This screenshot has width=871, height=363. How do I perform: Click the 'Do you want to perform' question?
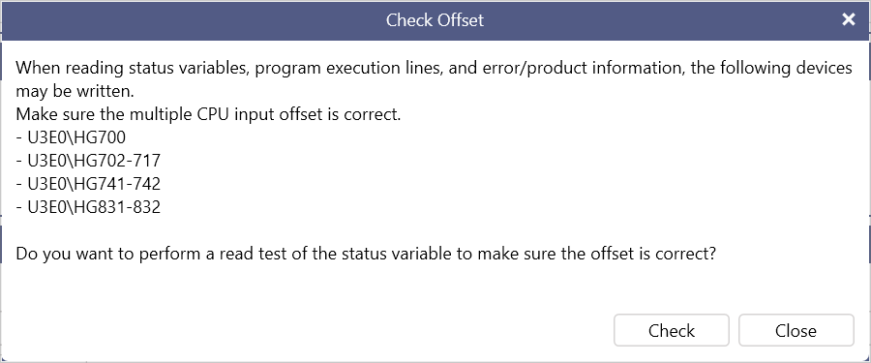pyautogui.click(x=366, y=254)
